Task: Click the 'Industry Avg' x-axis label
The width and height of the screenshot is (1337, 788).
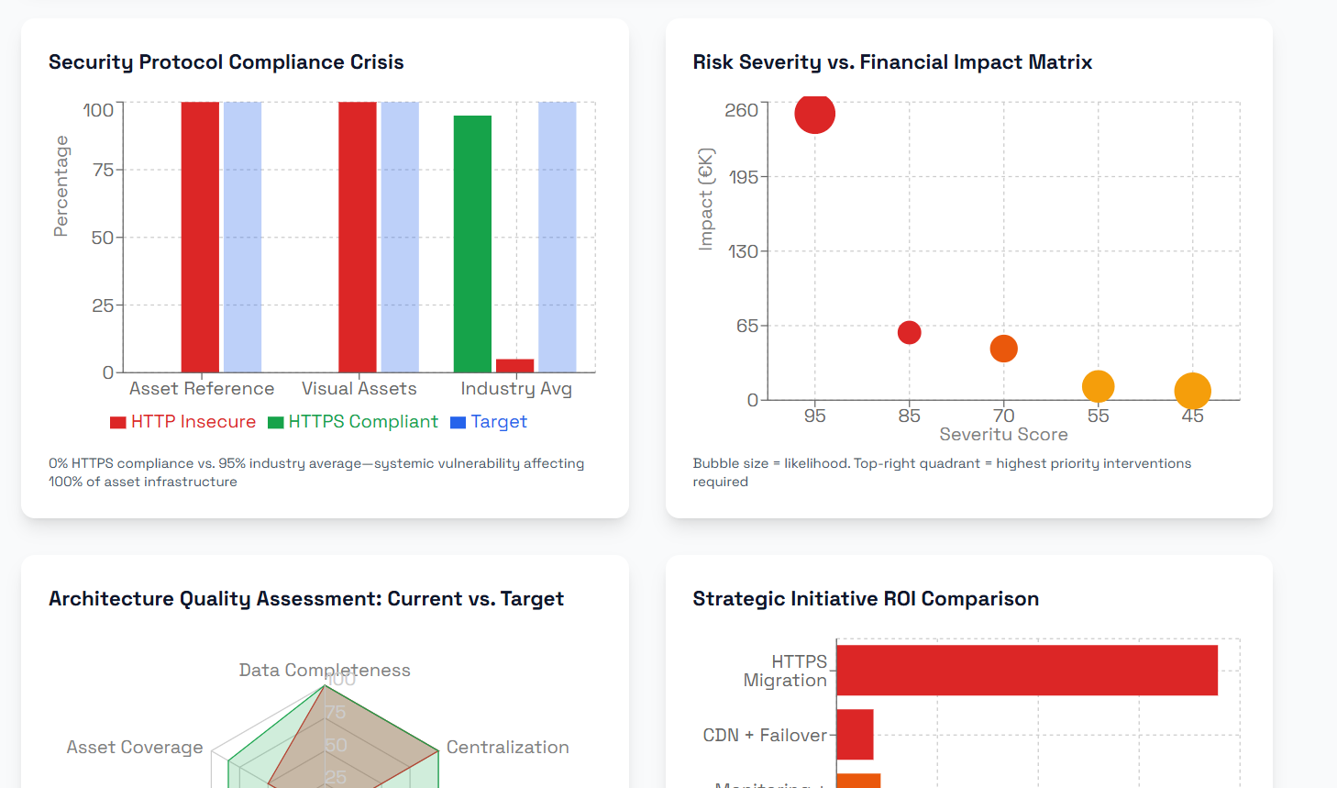Action: tap(516, 389)
